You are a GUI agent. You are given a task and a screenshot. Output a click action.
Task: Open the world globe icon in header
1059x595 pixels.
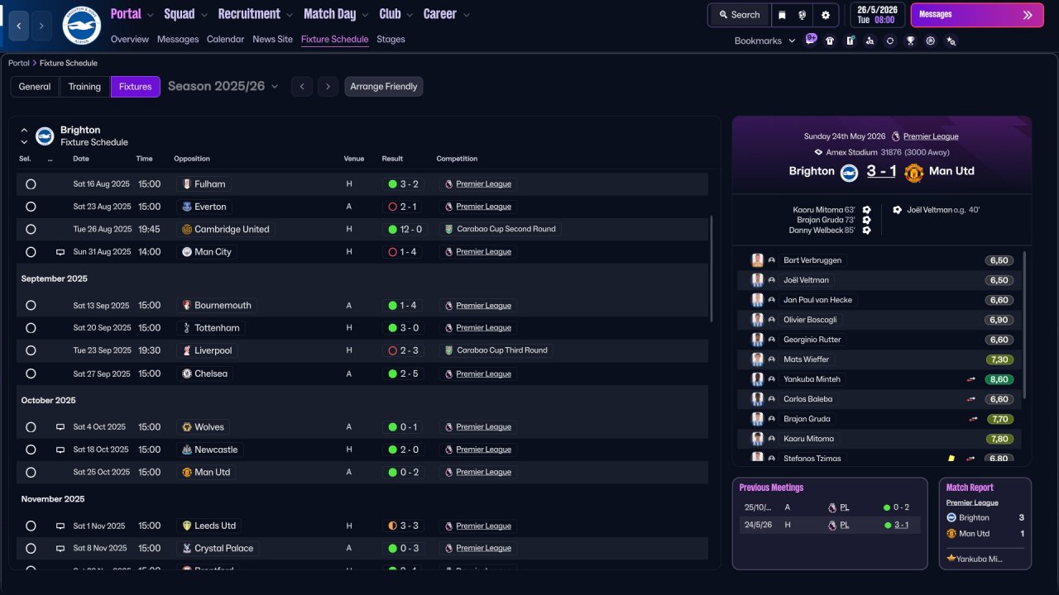point(803,15)
